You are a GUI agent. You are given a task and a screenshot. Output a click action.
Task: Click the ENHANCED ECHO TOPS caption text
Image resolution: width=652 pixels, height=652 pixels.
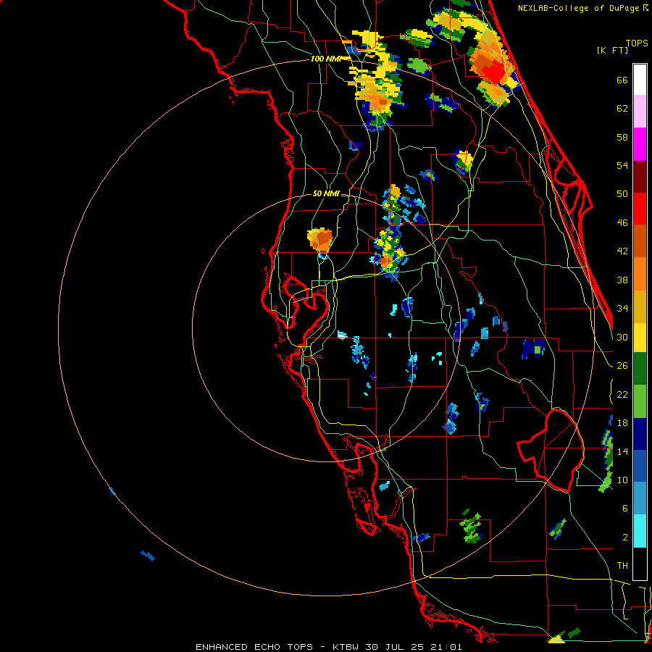254,647
